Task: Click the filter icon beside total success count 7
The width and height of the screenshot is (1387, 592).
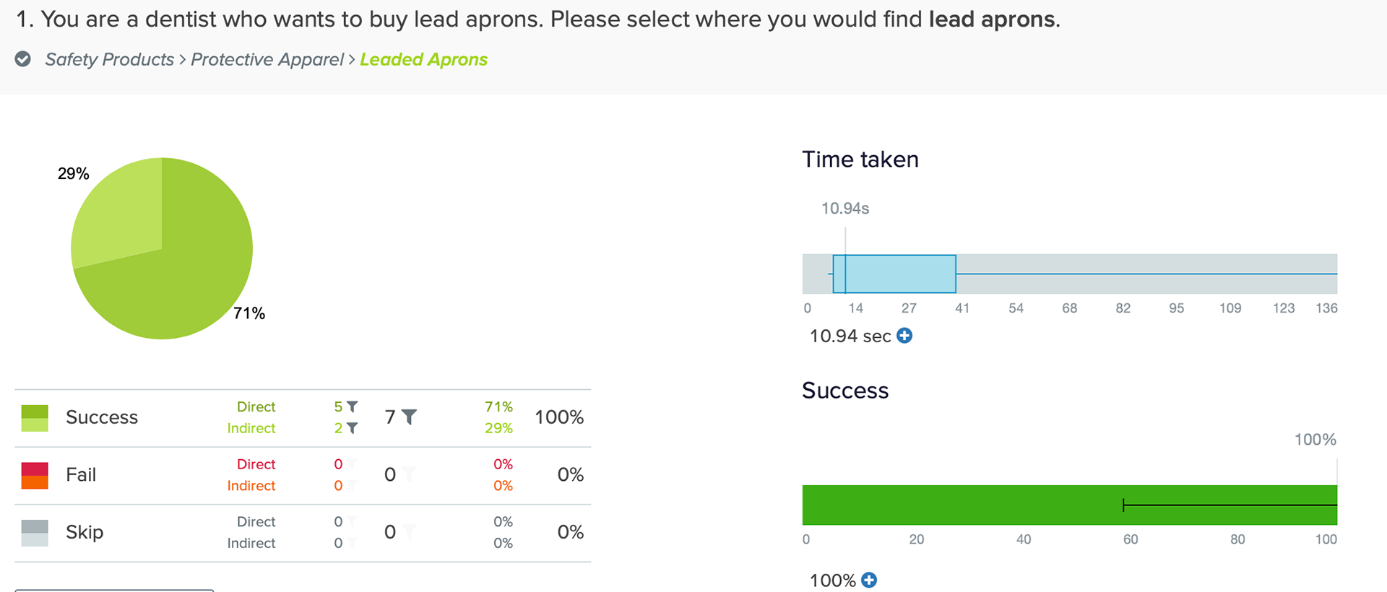Action: pyautogui.click(x=409, y=417)
